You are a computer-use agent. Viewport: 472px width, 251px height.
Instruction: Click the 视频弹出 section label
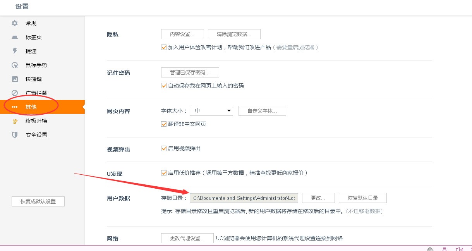[x=118, y=149]
